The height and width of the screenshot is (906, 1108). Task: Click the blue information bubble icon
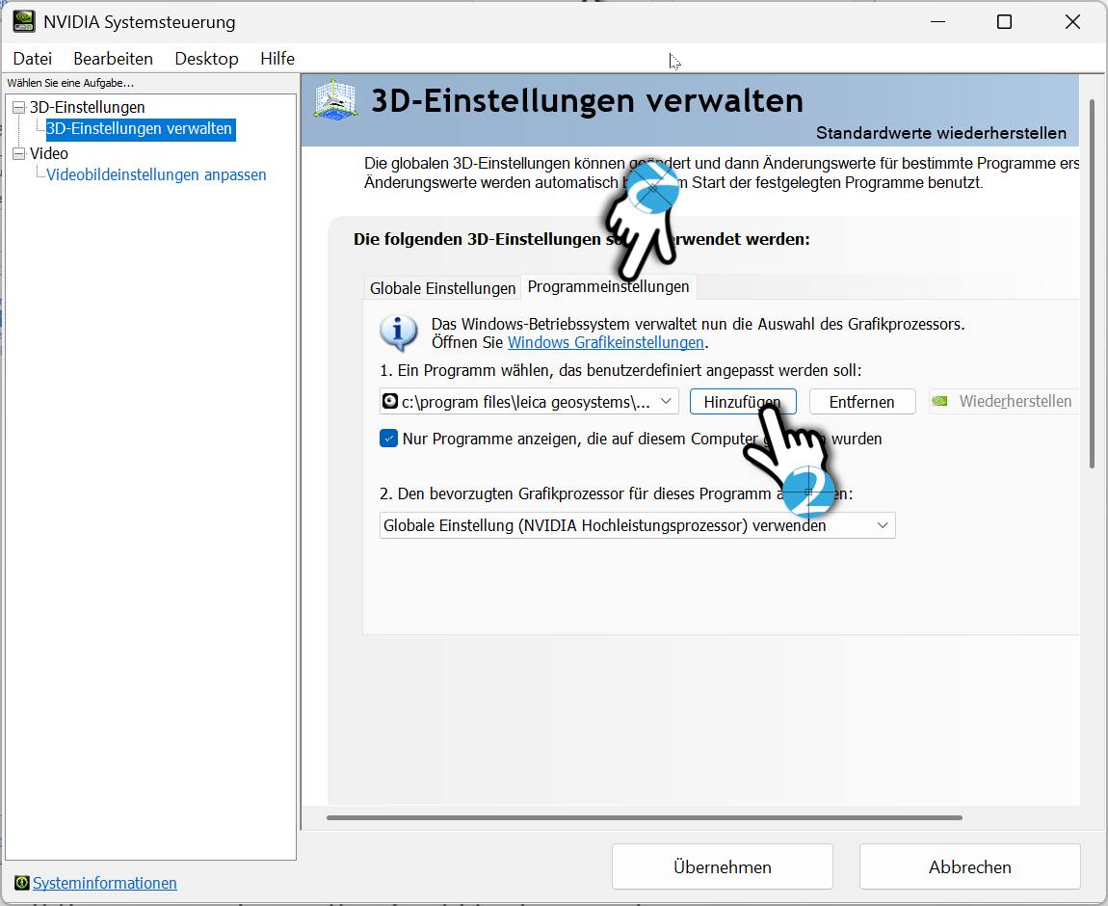click(399, 333)
